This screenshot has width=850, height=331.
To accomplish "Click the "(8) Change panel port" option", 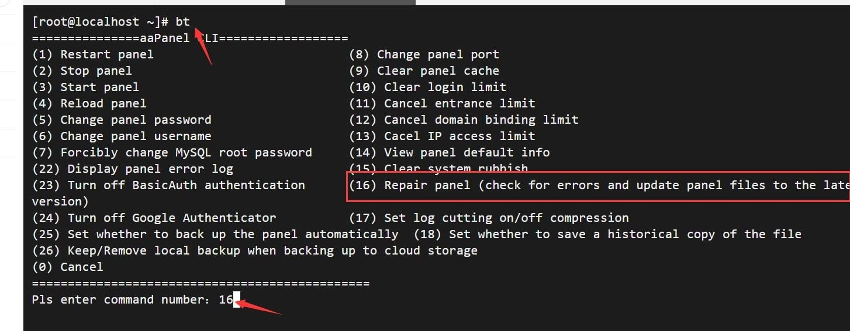I will [x=424, y=54].
